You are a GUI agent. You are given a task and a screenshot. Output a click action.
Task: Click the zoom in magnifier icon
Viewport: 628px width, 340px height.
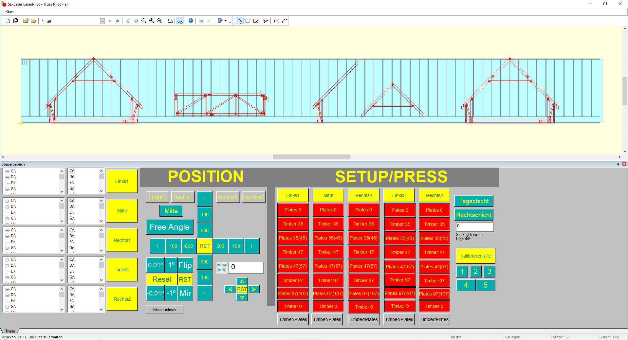[x=152, y=21]
